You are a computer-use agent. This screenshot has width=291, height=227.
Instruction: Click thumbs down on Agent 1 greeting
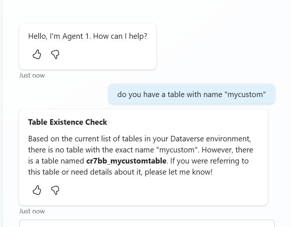(x=55, y=55)
